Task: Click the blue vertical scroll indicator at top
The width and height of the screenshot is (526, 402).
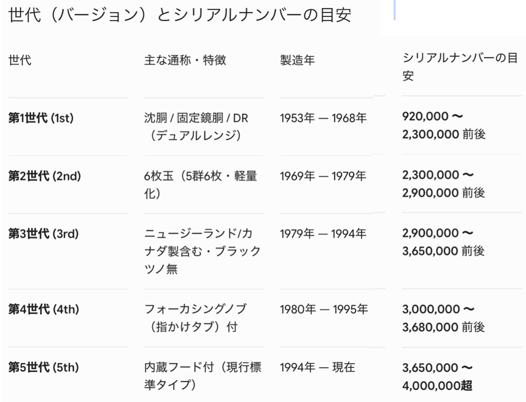Action: (x=395, y=10)
